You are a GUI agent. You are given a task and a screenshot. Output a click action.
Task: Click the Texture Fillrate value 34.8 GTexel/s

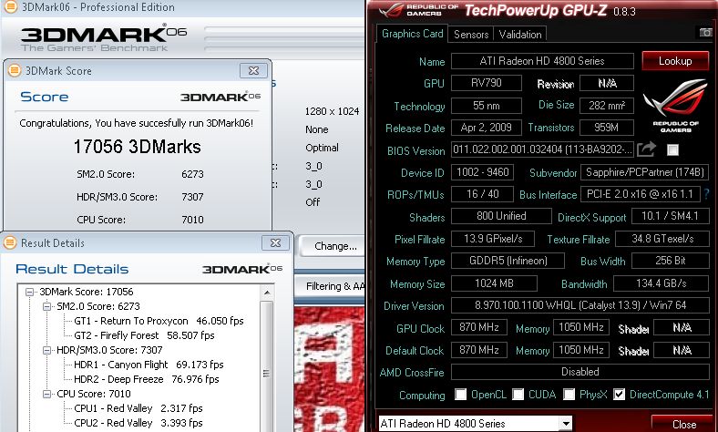[662, 239]
